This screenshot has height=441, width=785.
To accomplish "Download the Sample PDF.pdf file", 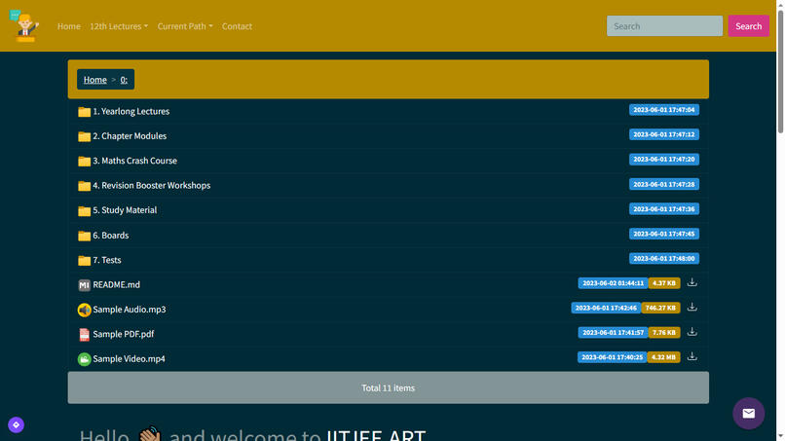I will point(692,332).
